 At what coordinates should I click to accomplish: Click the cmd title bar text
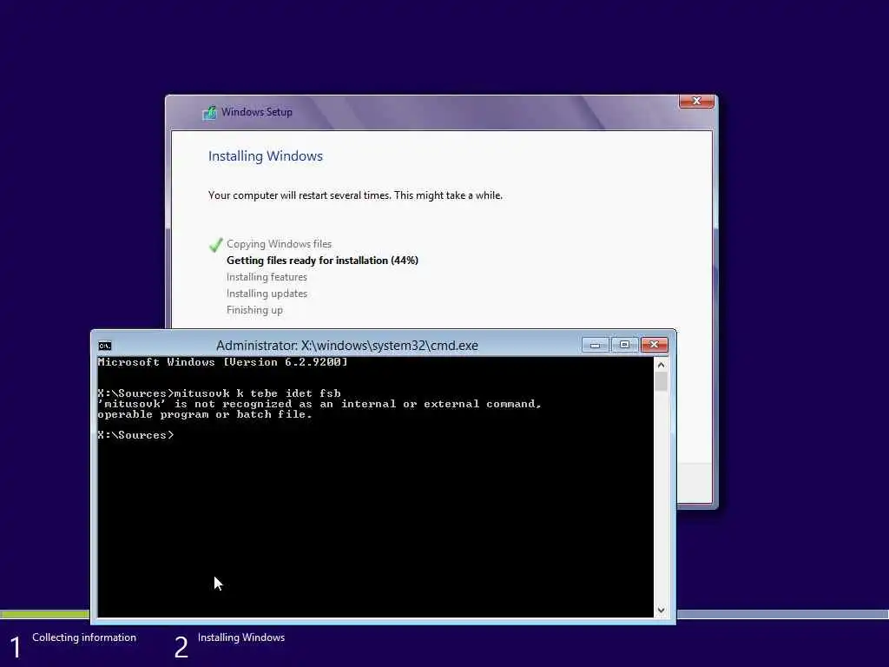(347, 346)
